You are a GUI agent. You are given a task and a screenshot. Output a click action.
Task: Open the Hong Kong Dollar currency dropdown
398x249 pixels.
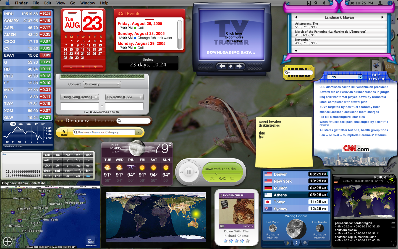[x=80, y=97]
